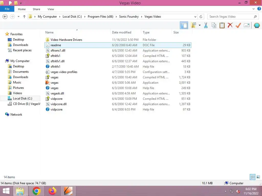Select vidpcore Compiled HTML file icon
262x196 pixels.
(48, 99)
